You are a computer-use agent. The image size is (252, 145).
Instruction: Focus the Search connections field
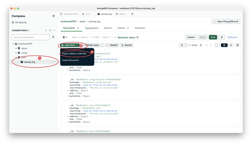coord(31,37)
